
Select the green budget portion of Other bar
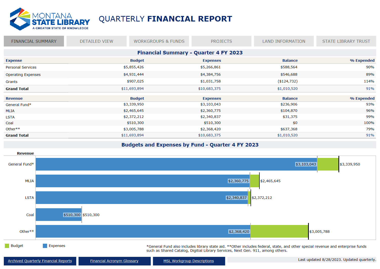pos(279,231)
